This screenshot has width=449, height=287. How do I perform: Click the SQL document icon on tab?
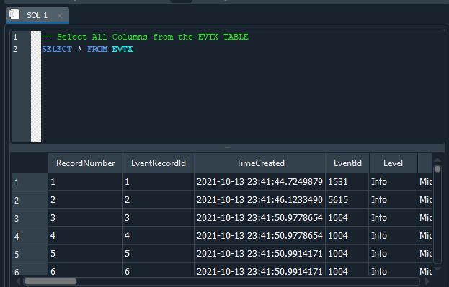[14, 14]
